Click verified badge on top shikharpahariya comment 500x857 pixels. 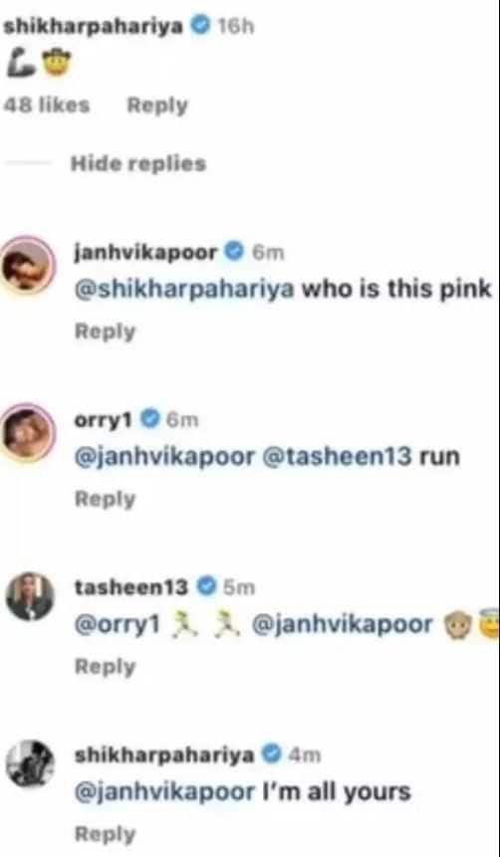click(200, 25)
